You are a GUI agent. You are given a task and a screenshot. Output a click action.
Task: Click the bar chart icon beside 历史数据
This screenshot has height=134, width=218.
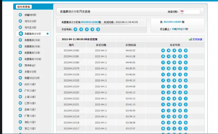tap(190, 39)
